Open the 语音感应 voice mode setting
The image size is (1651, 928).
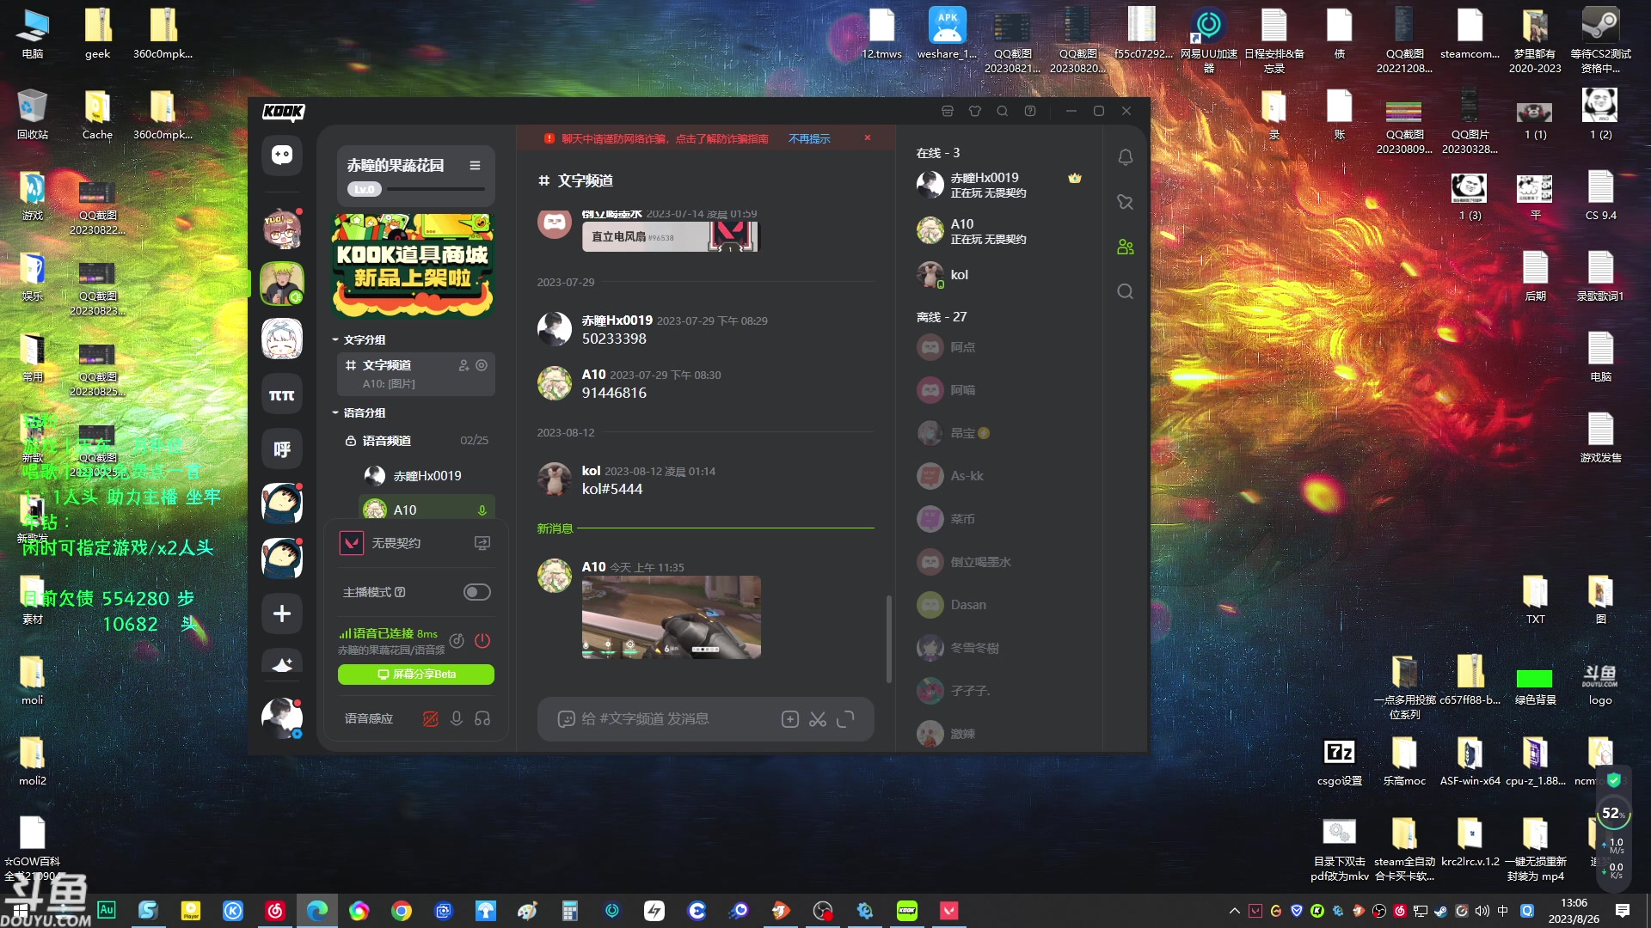coord(369,718)
